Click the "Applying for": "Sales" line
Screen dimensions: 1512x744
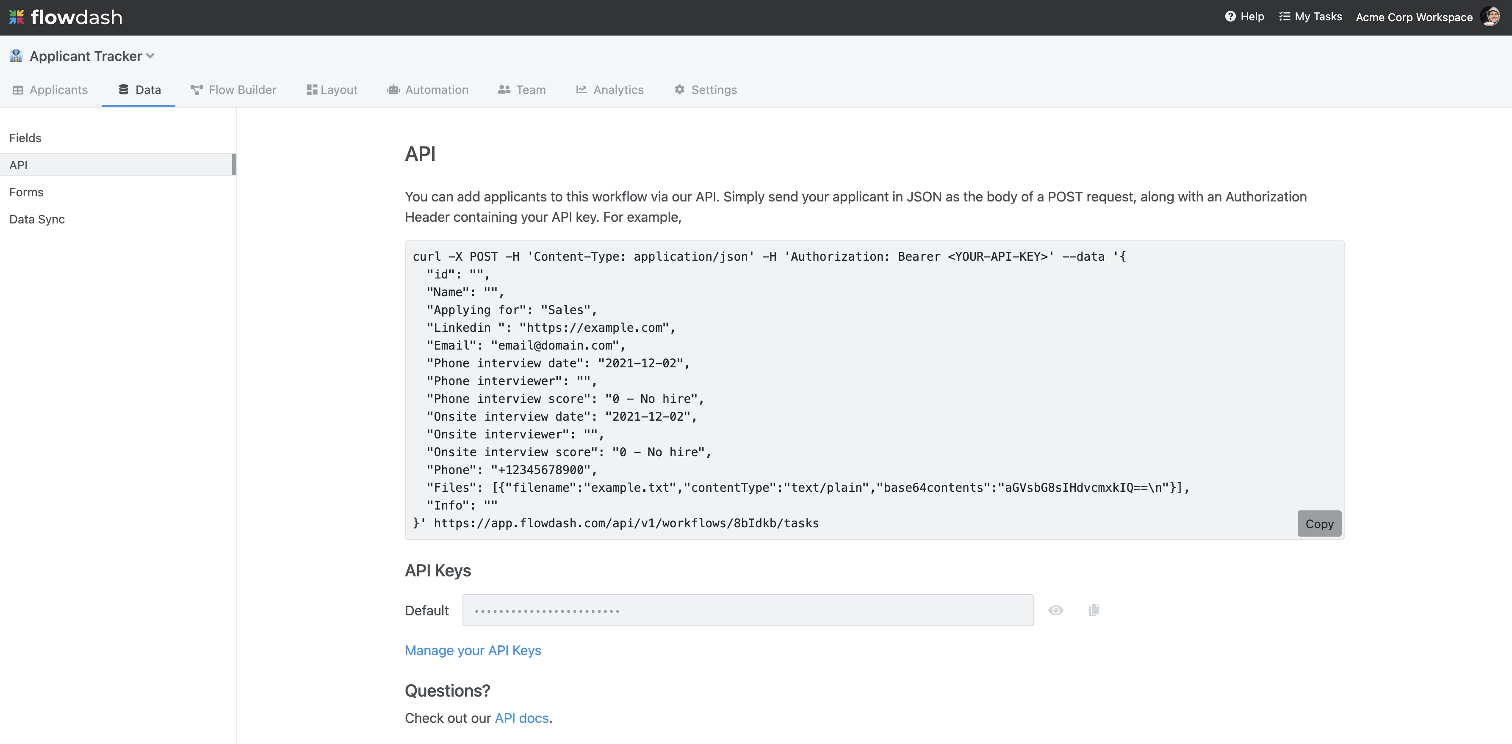(x=512, y=309)
